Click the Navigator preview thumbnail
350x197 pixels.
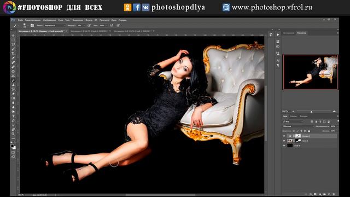pyautogui.click(x=310, y=72)
